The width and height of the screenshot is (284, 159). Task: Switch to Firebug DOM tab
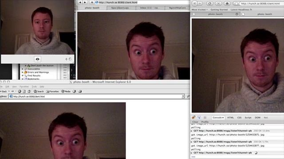[x=257, y=117]
